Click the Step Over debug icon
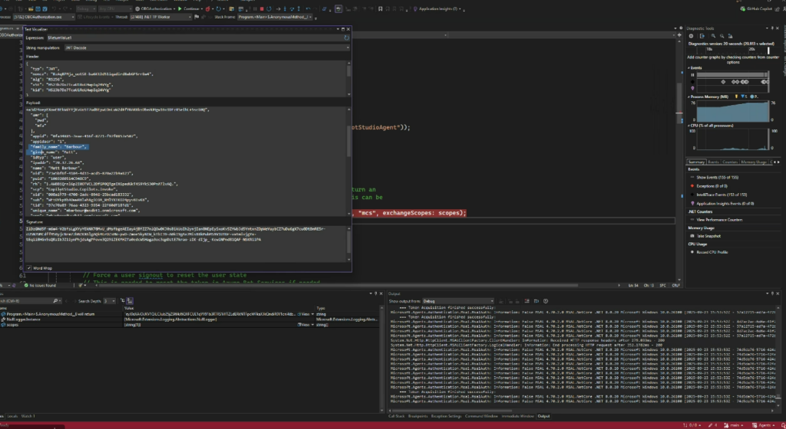Image resolution: width=786 pixels, height=429 pixels. coord(292,8)
